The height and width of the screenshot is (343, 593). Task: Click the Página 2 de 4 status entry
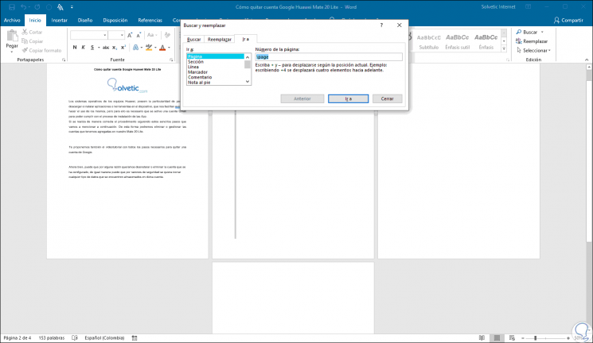point(18,337)
